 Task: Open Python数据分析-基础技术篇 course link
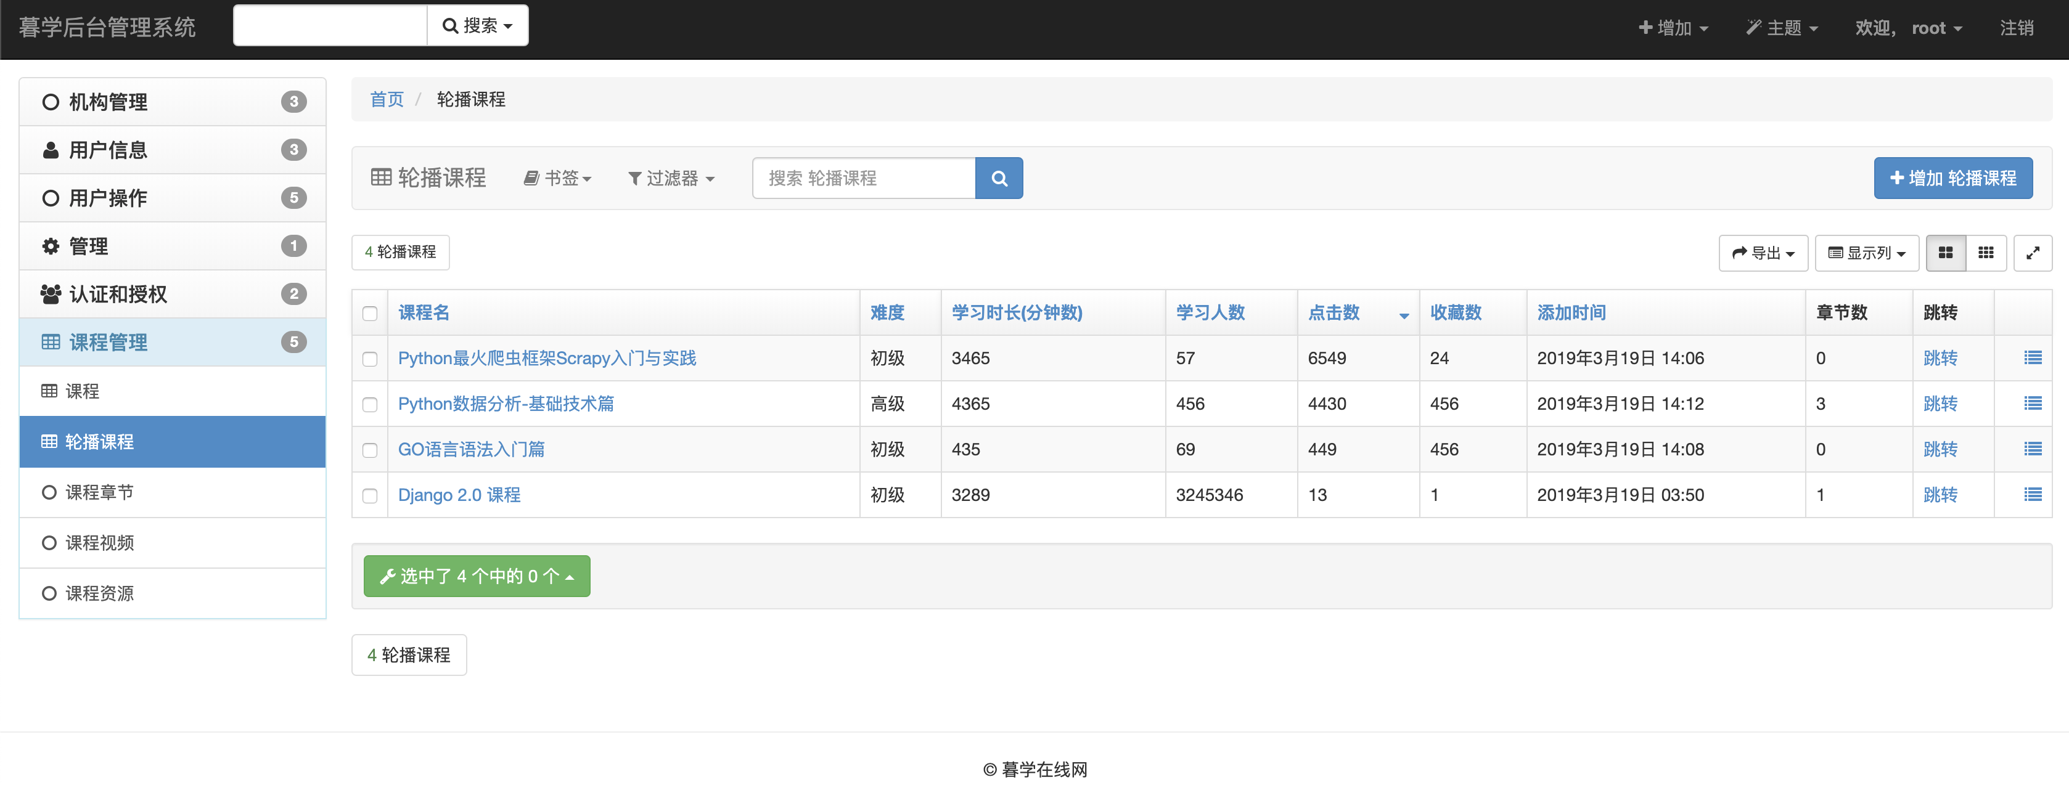coord(505,403)
